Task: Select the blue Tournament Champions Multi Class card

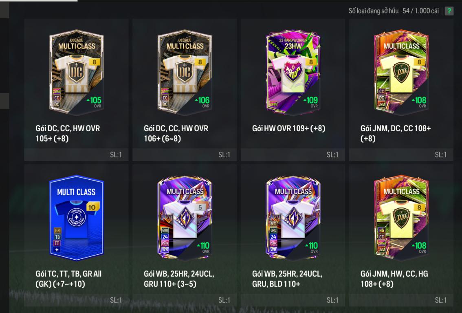Action: [x=76, y=218]
